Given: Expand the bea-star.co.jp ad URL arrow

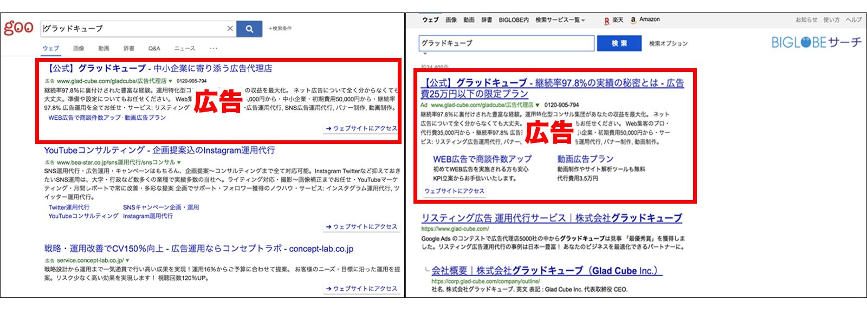Looking at the screenshot, I should pos(179,162).
